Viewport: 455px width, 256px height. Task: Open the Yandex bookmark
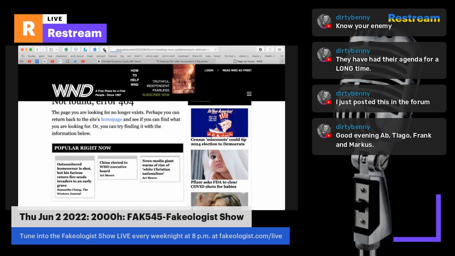click(32, 56)
